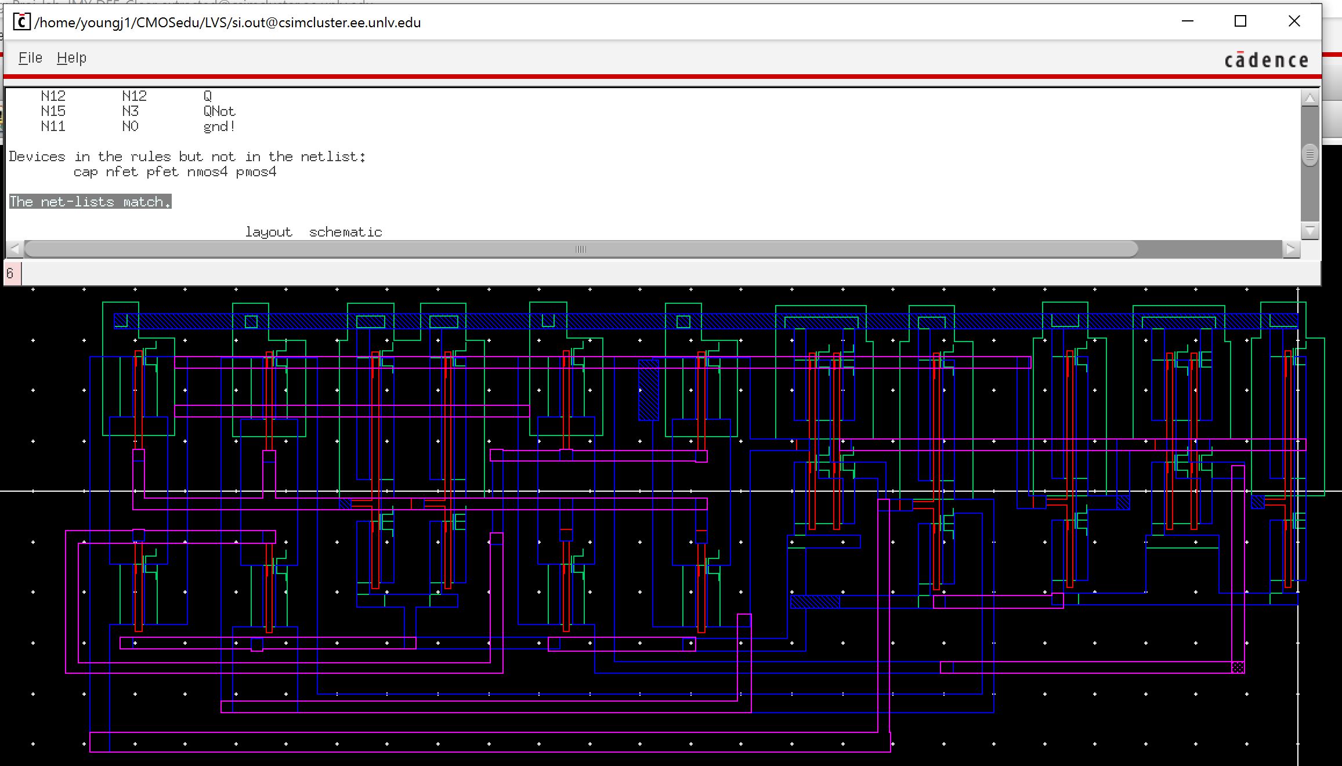Close the si.out window

click(1294, 21)
